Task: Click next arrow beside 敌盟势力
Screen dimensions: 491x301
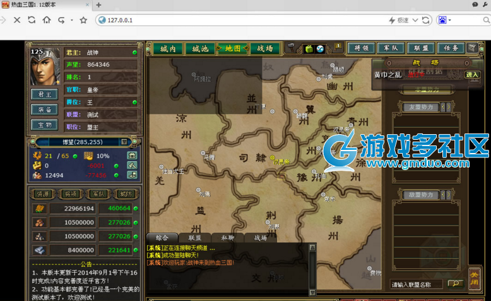Action: pos(449,195)
